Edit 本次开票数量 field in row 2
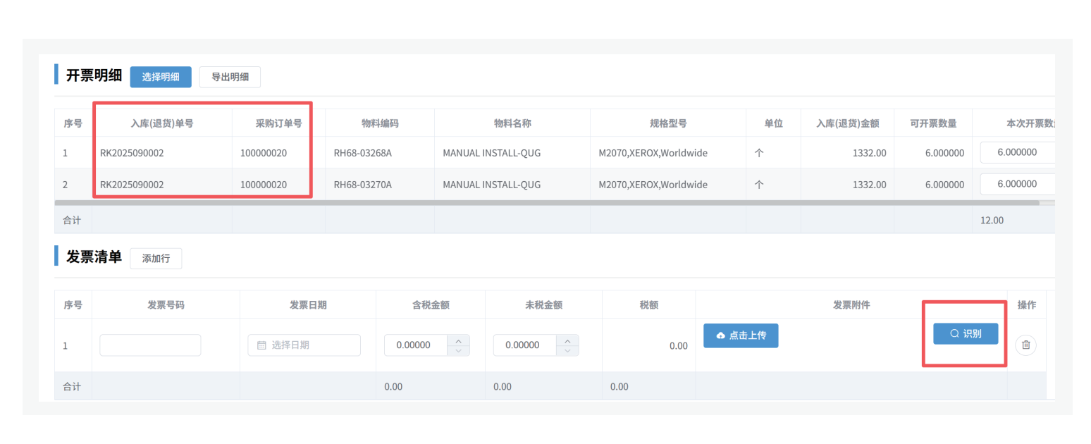This screenshot has width=1091, height=444. click(1016, 185)
